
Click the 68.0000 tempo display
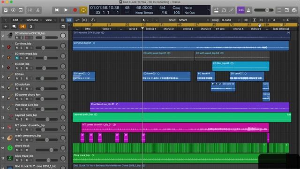pyautogui.click(x=144, y=8)
